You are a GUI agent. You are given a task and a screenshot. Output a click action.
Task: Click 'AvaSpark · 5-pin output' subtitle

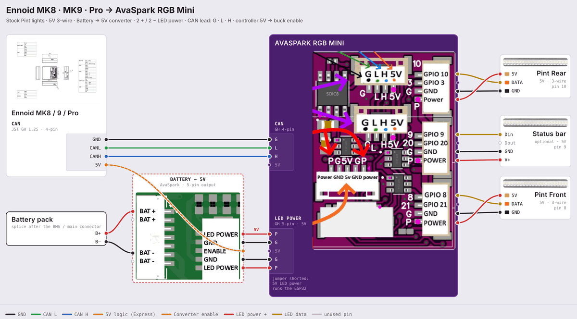coord(188,185)
